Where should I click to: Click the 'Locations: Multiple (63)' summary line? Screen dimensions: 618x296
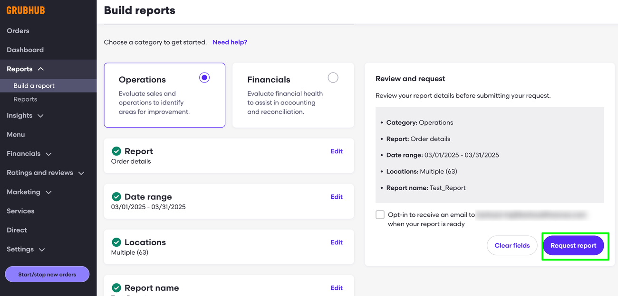point(422,171)
